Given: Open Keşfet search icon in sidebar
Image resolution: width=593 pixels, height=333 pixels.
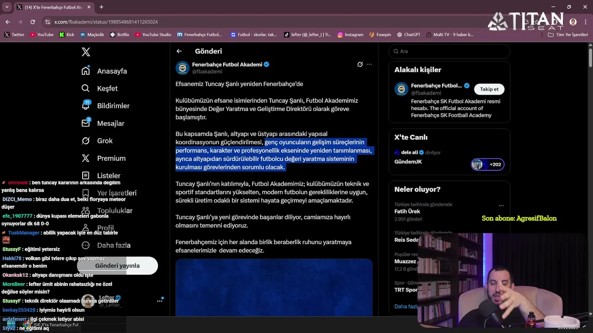Looking at the screenshot, I should click(86, 88).
